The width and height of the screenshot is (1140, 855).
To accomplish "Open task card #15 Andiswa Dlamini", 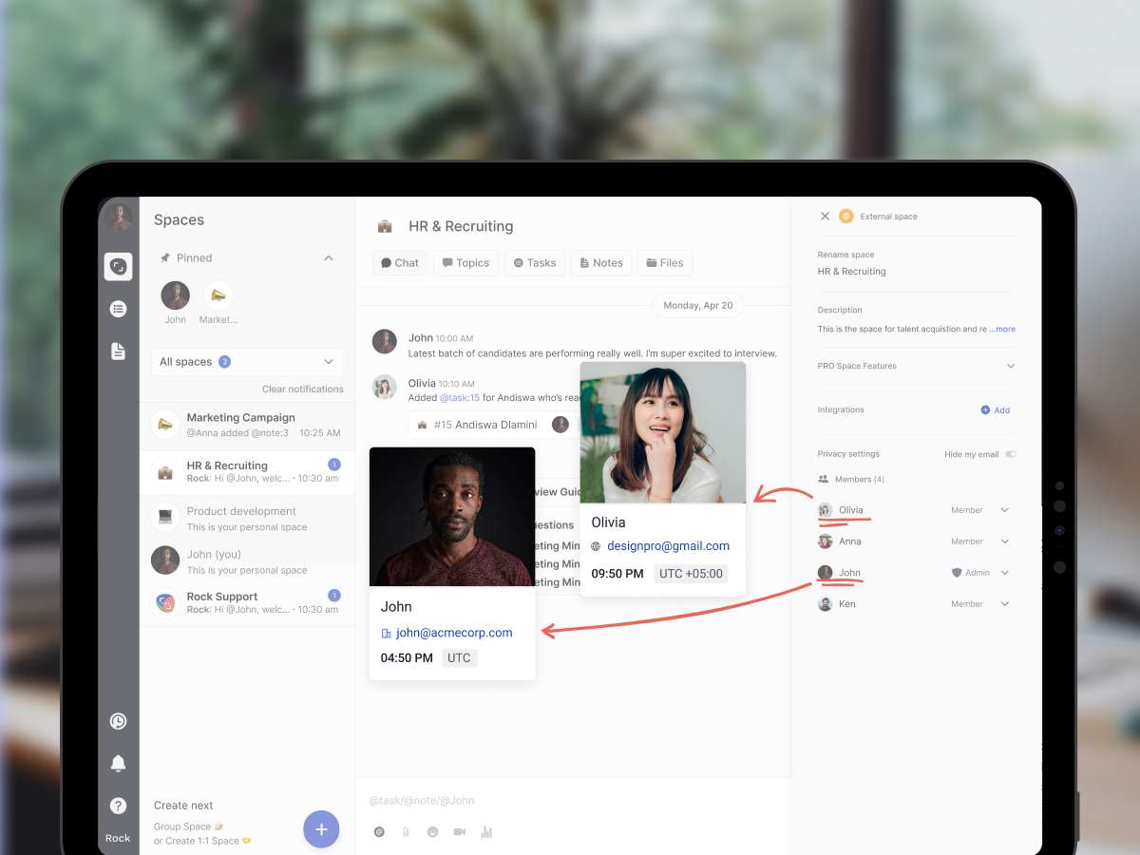I will click(x=493, y=425).
